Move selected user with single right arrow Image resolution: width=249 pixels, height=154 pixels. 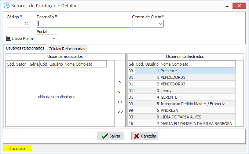pos(120,82)
